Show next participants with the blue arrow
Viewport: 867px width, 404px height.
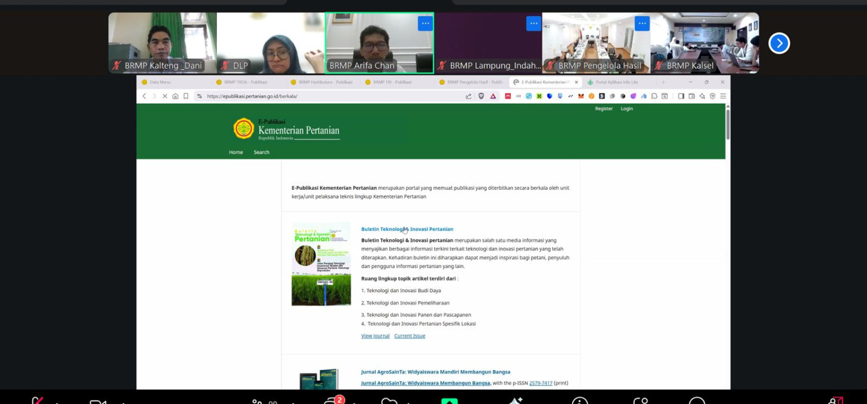point(779,43)
